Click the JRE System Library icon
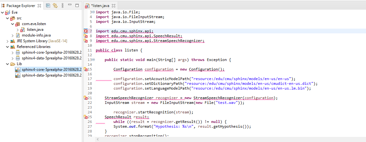The height and width of the screenshot is (142, 366). (x=13, y=41)
